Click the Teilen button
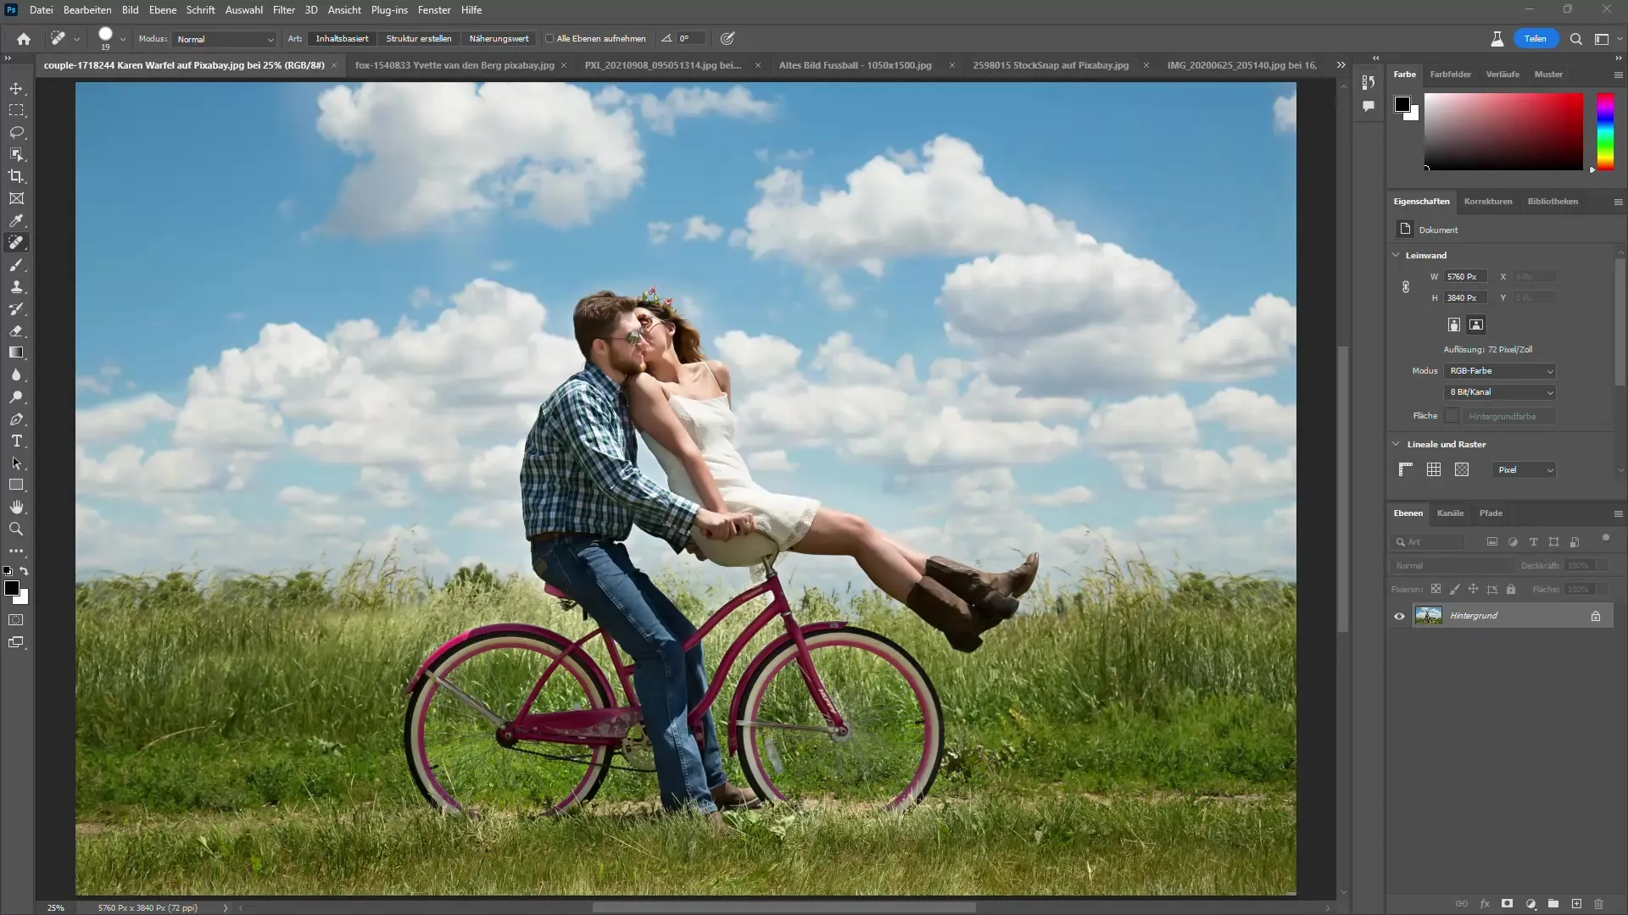This screenshot has width=1628, height=915. point(1536,38)
